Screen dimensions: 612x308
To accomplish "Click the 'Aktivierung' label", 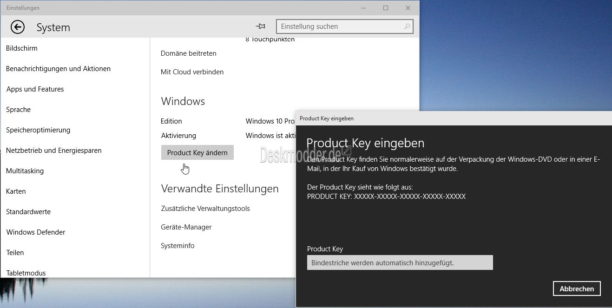I will [x=178, y=136].
